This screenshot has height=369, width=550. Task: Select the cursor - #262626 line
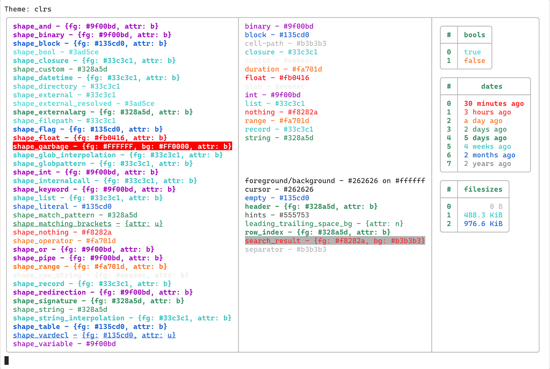[279, 190]
